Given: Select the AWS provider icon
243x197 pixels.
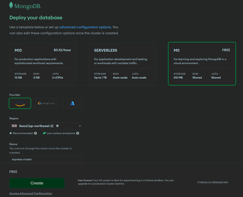Looking at the screenshot, I should click(x=20, y=103).
